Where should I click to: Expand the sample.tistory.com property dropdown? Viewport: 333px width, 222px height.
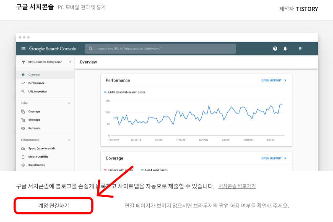click(x=70, y=62)
